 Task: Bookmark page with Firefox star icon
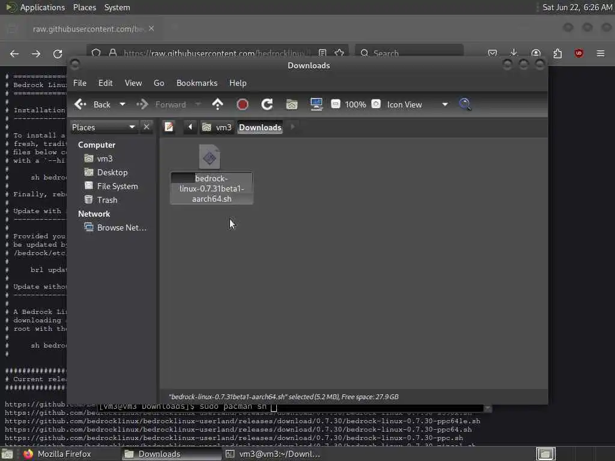click(339, 53)
